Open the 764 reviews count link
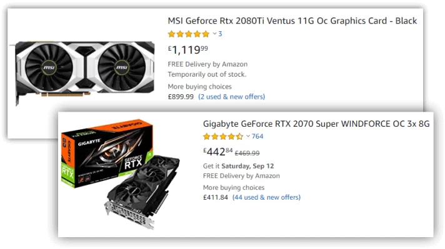The width and height of the screenshot is (445, 249). pos(257,136)
